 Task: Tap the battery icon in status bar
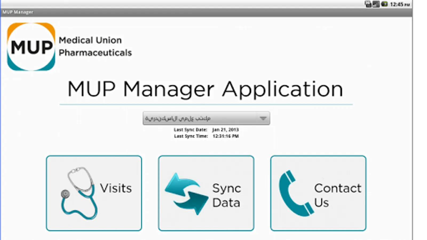[384, 4]
